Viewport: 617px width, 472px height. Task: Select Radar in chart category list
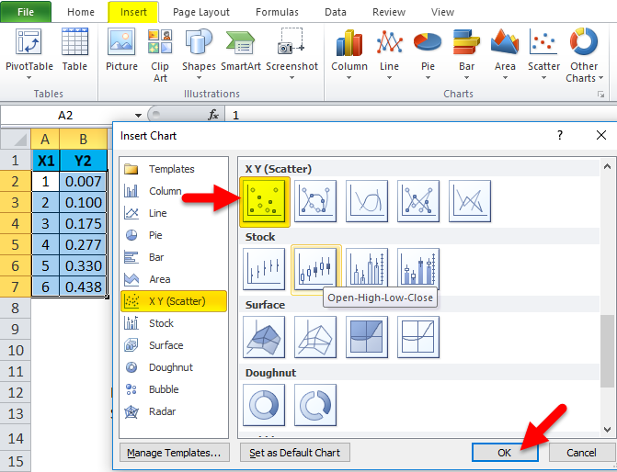pos(174,411)
